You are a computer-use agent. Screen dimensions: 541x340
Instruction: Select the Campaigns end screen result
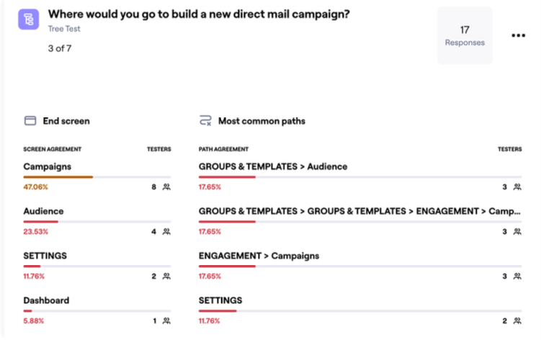click(47, 166)
